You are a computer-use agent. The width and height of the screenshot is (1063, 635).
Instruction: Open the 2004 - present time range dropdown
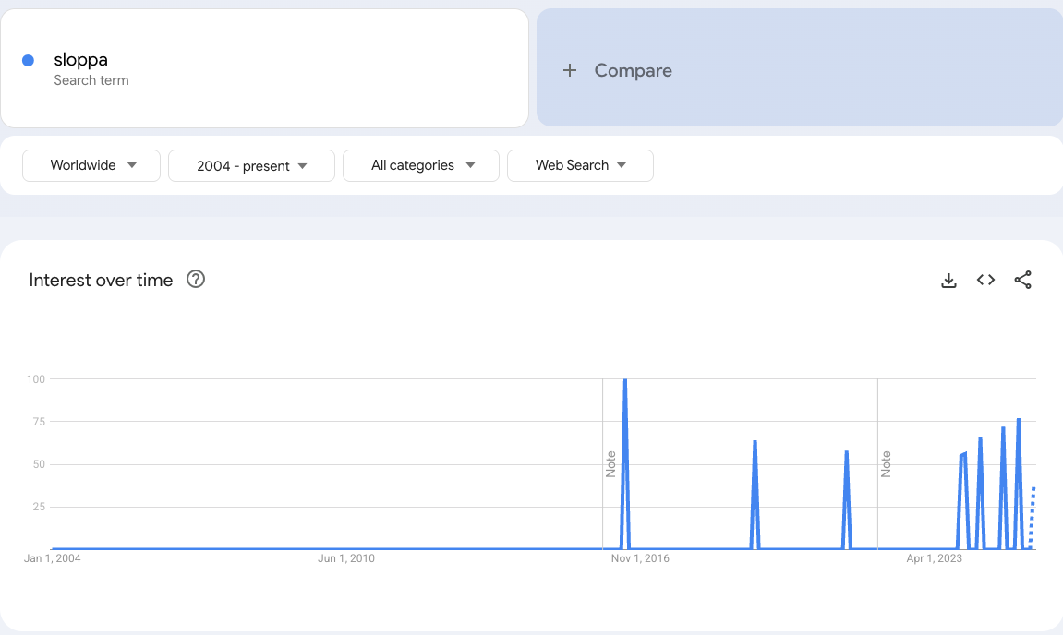tap(251, 165)
